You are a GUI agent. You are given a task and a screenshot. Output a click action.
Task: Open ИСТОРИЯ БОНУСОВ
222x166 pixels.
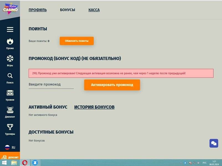tap(94, 107)
